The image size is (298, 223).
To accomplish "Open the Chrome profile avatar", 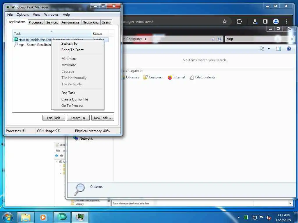I will 276,21.
